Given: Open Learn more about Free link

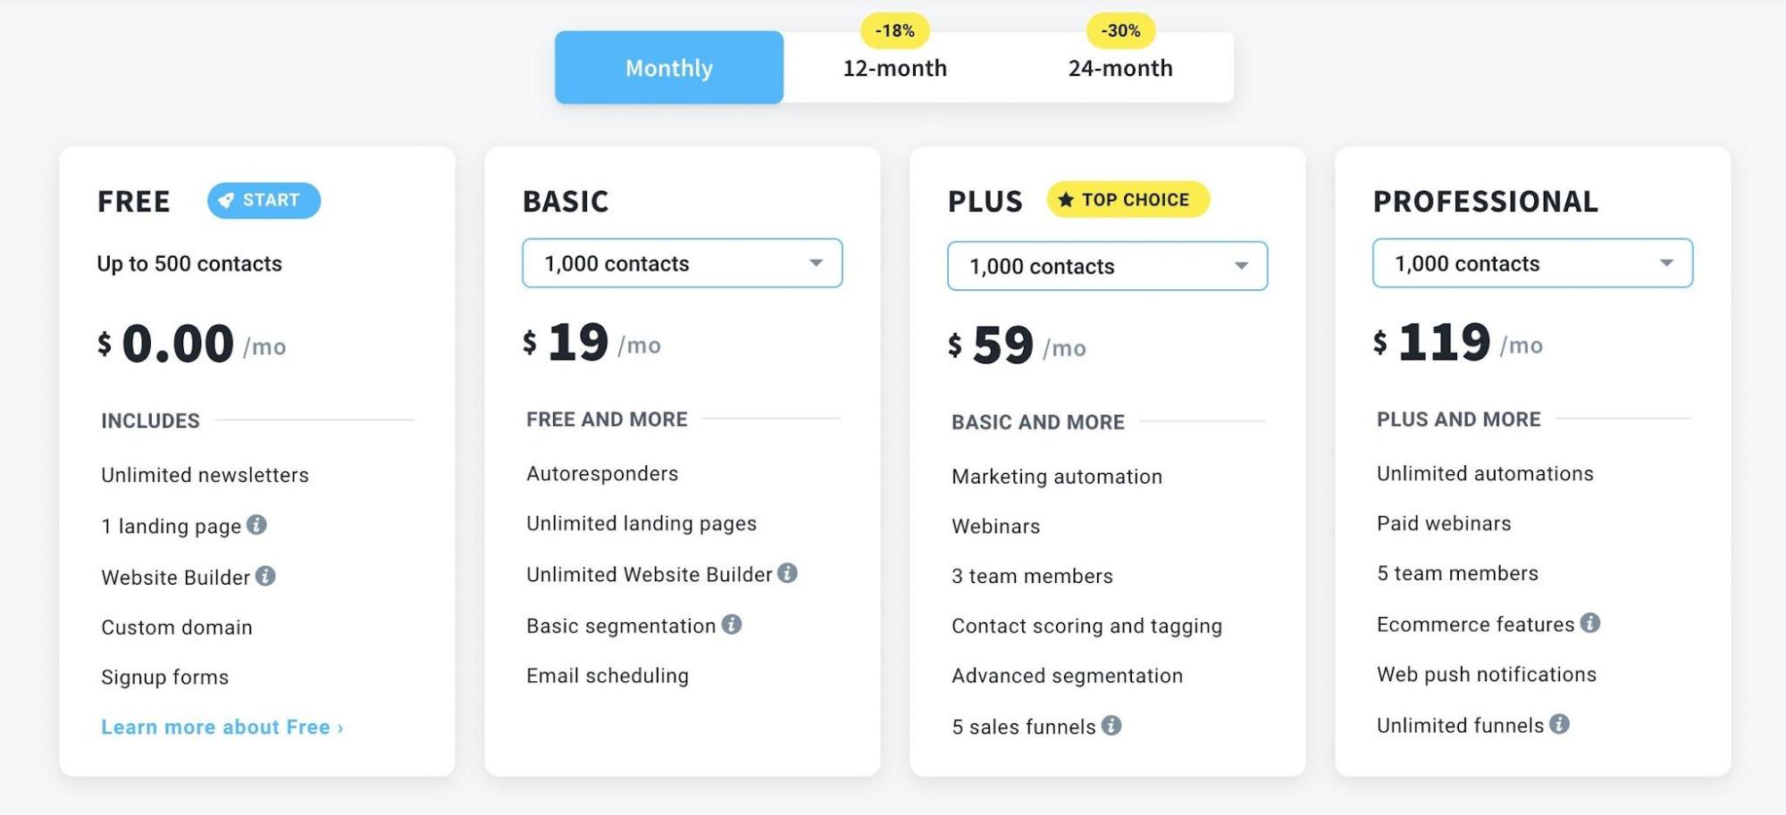Looking at the screenshot, I should click(x=222, y=728).
